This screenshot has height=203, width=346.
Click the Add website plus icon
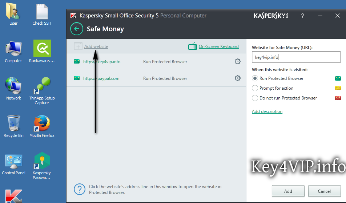(x=78, y=46)
